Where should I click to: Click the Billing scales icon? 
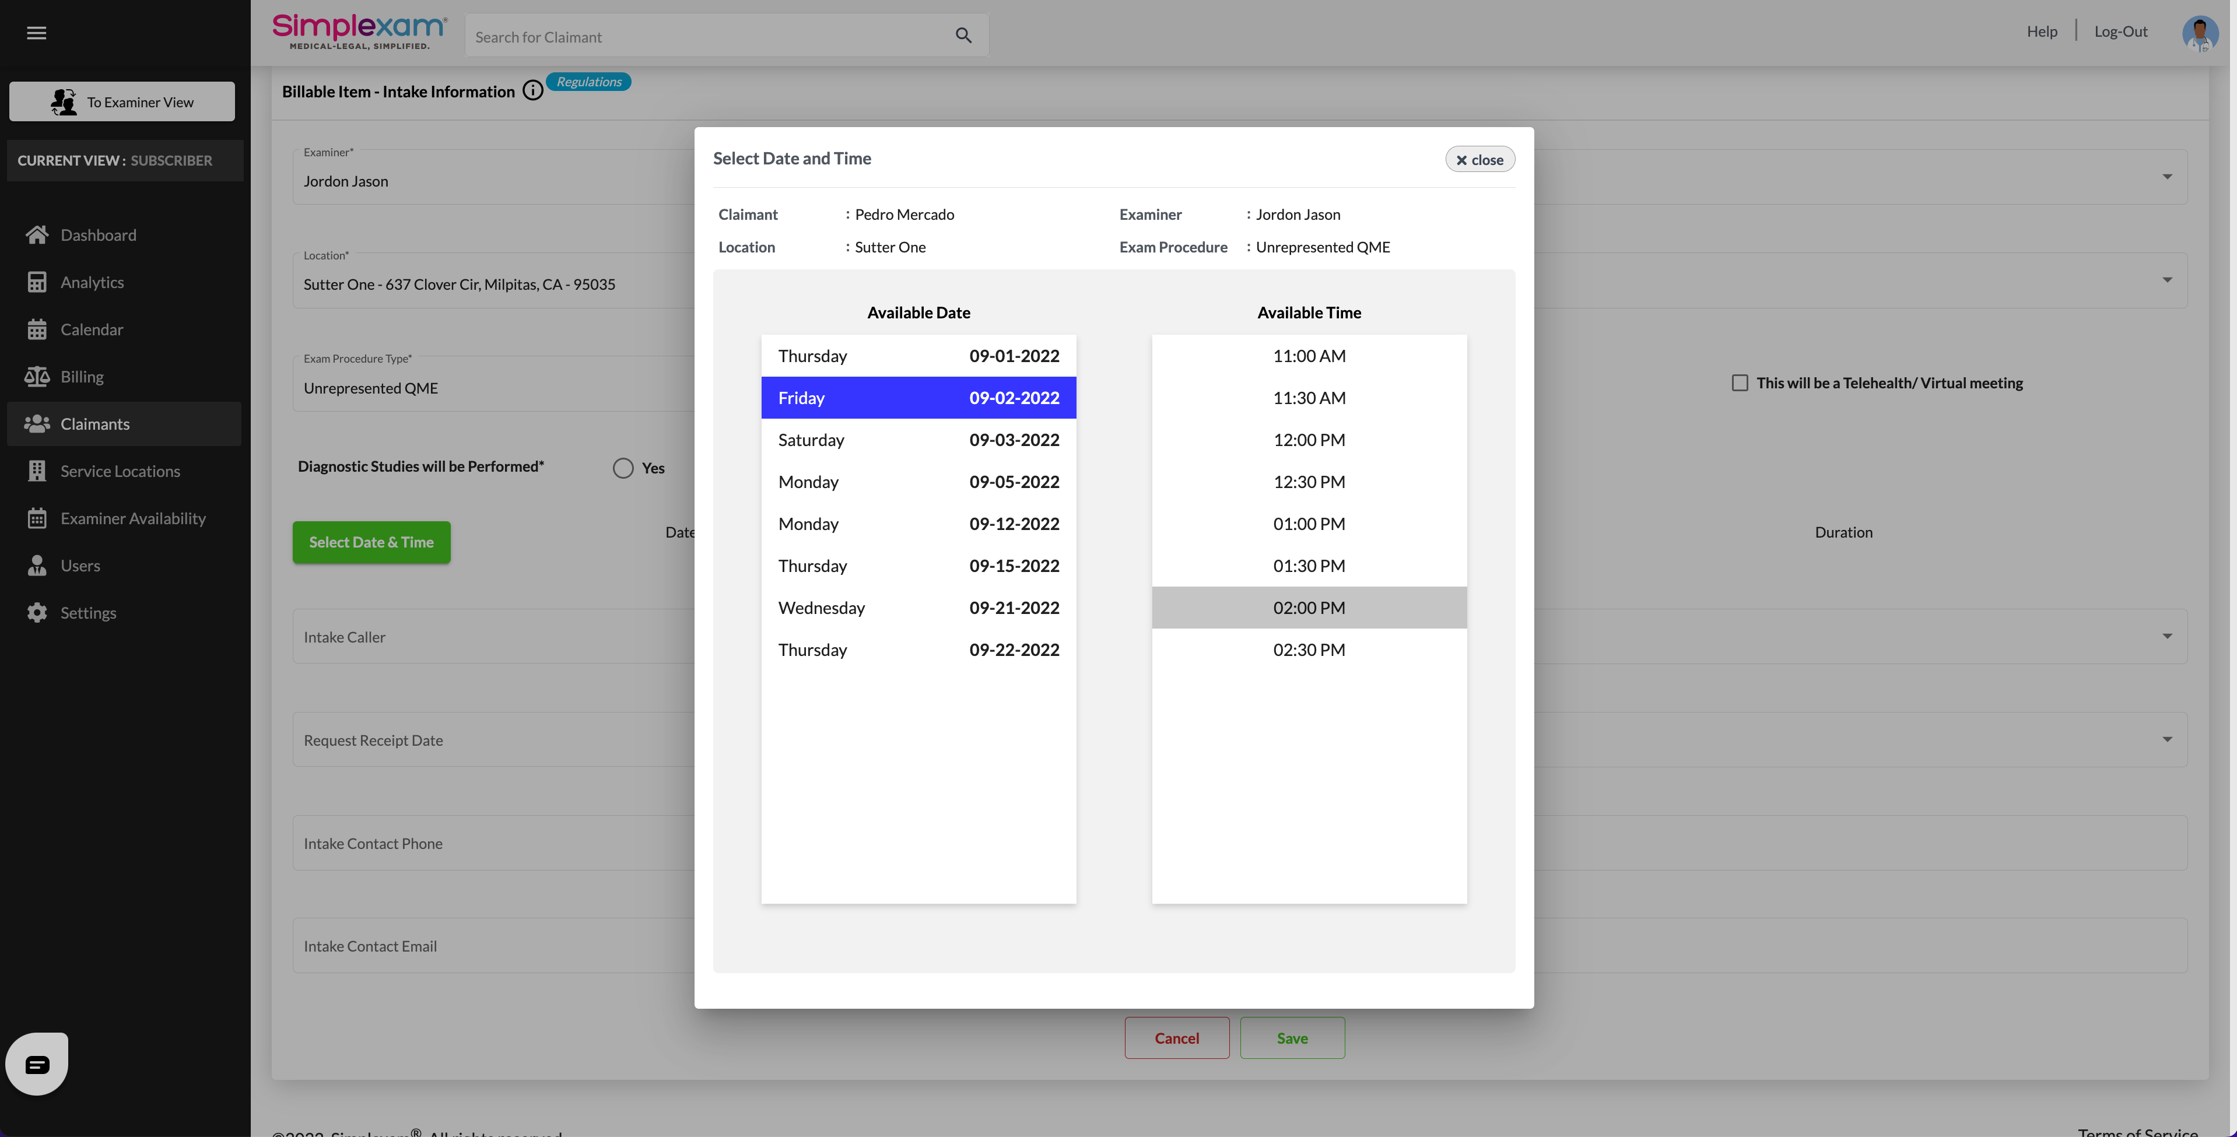point(37,376)
